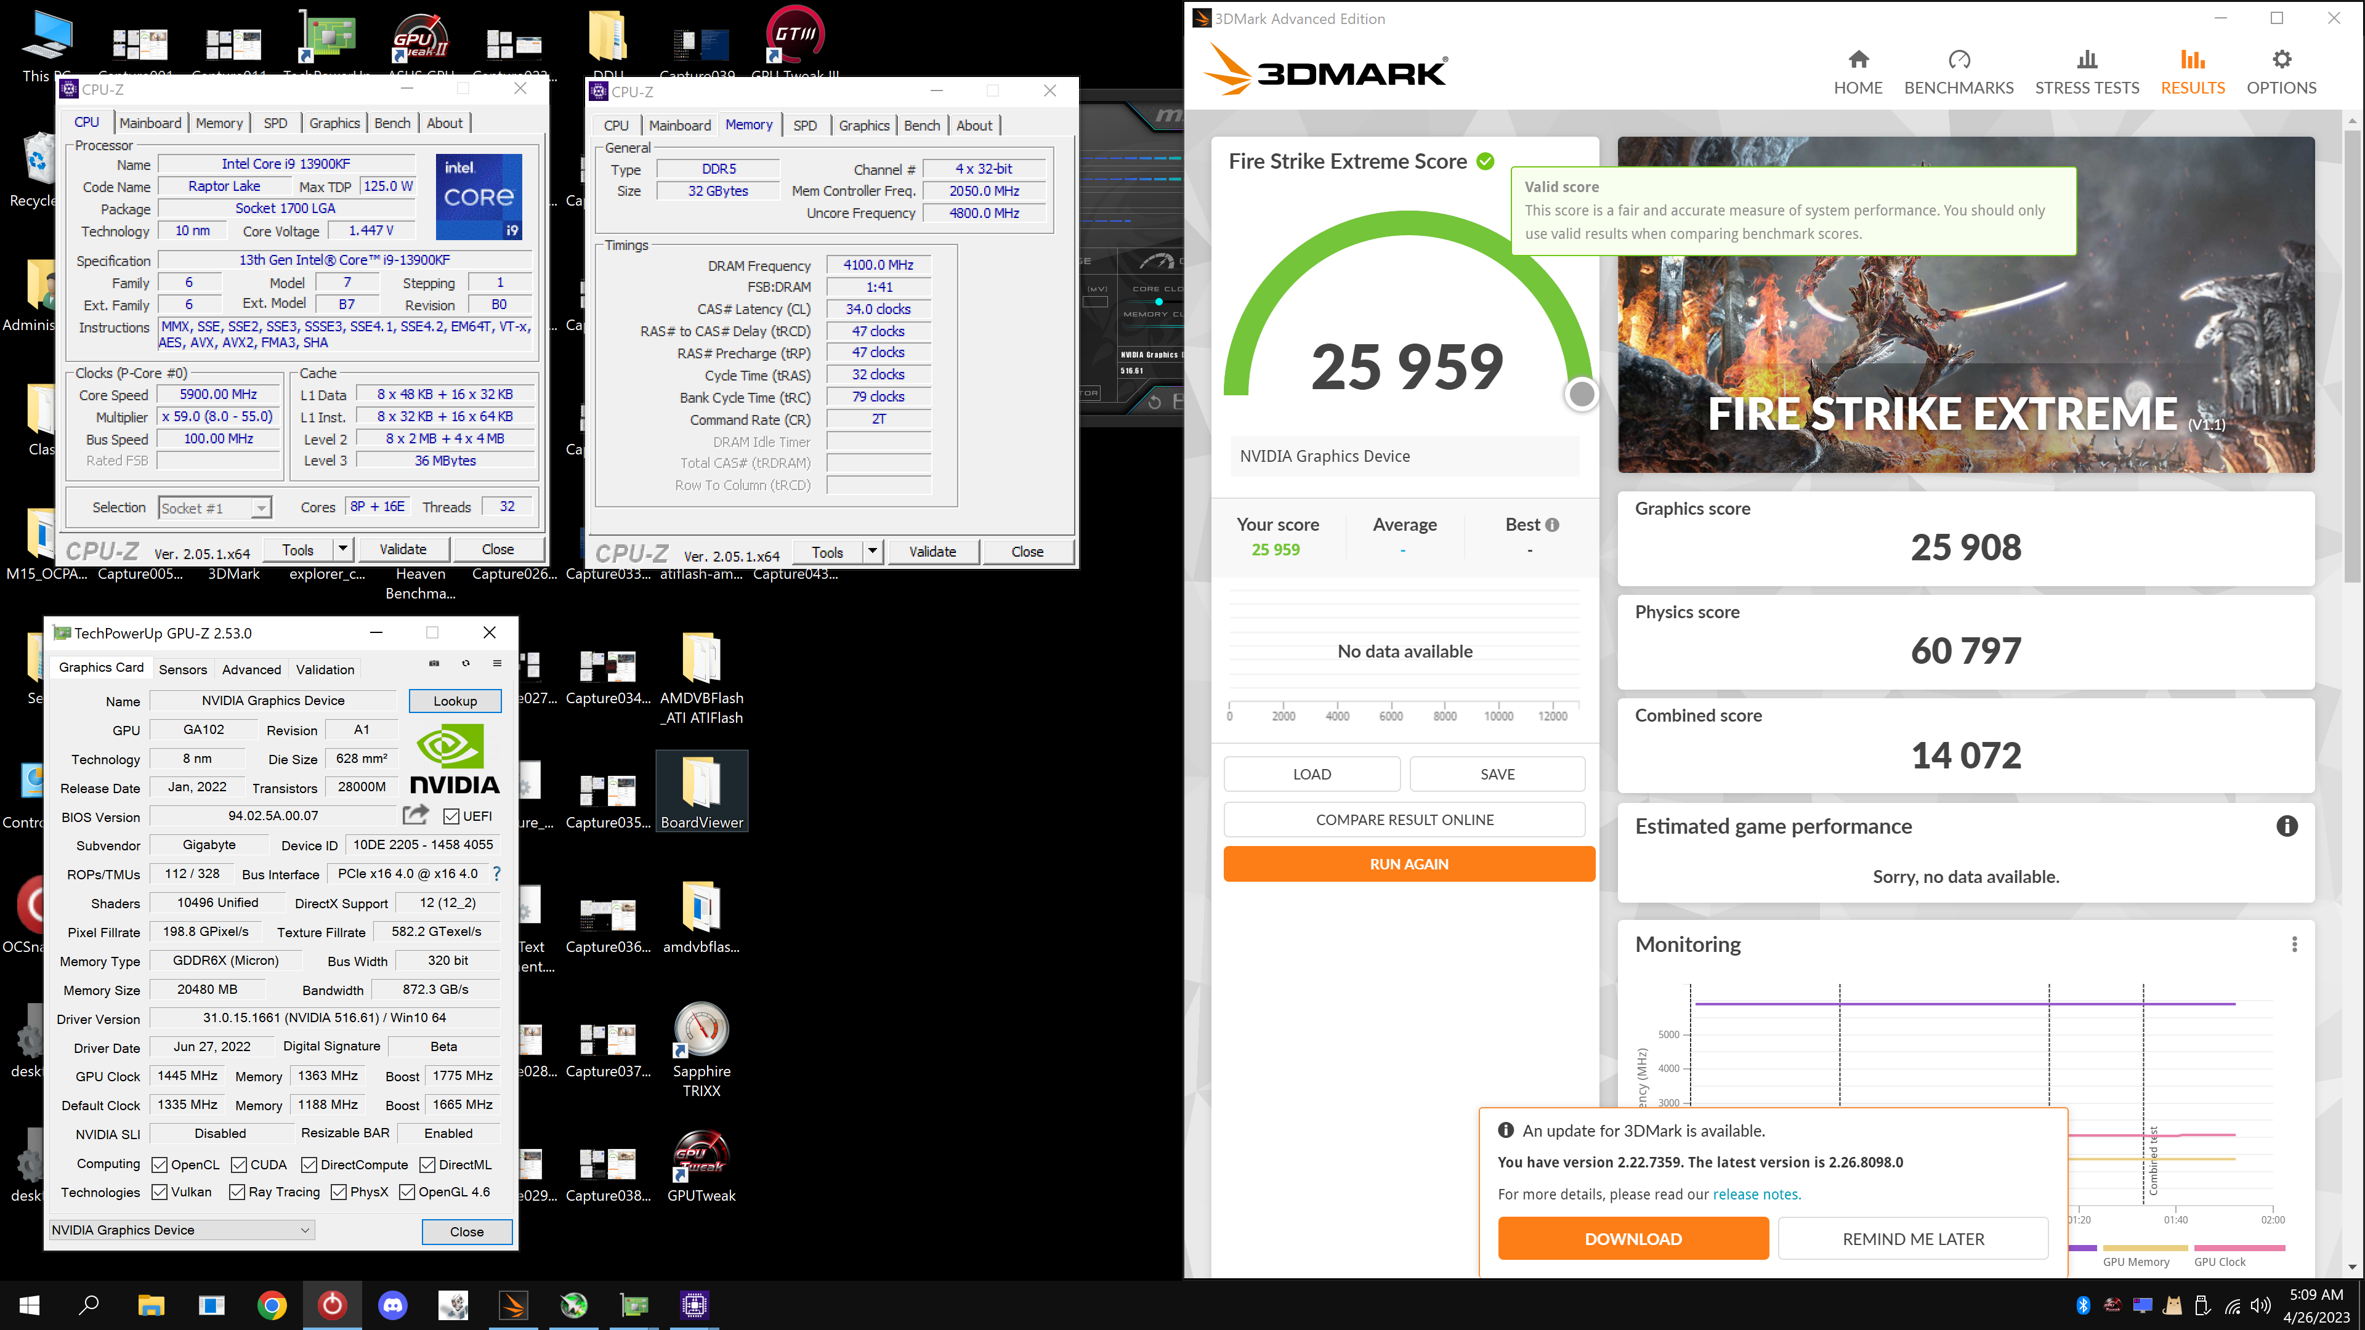
Task: Open the Bench tab in left CPU-Z
Action: 392,123
